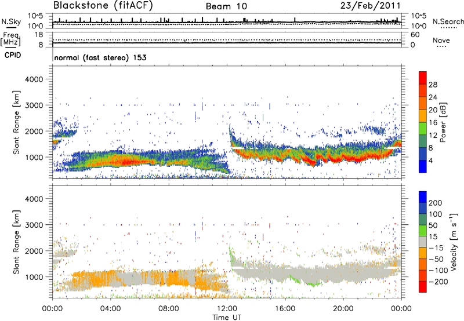Screen dimensions: 464x321
Task: Click the '16:00' time tick label
Action: click(x=285, y=309)
